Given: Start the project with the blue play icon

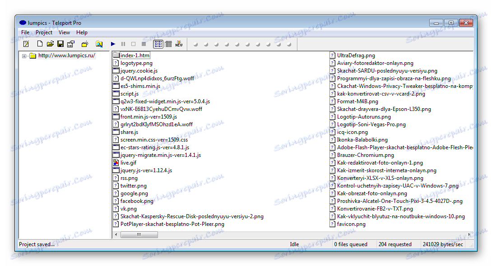Looking at the screenshot, I should 113,44.
